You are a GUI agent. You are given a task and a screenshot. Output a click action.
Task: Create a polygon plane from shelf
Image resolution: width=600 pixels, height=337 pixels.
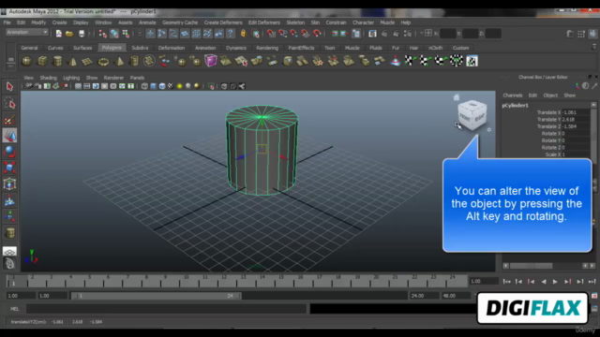(x=87, y=61)
